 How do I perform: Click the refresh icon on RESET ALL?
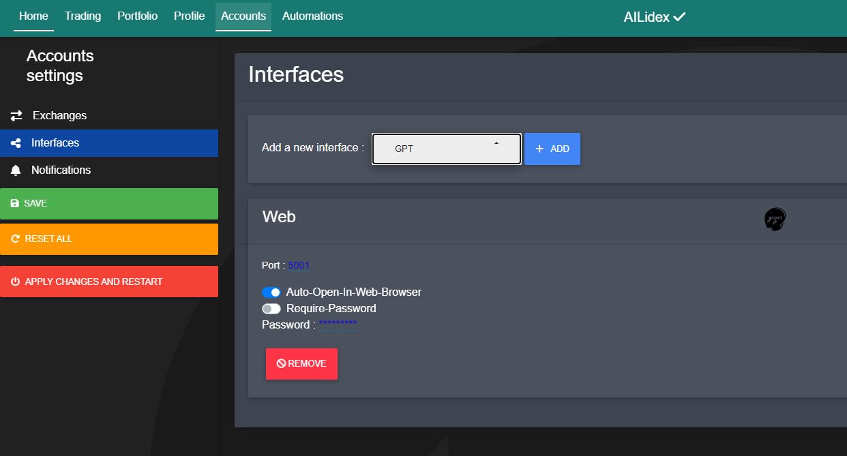14,238
